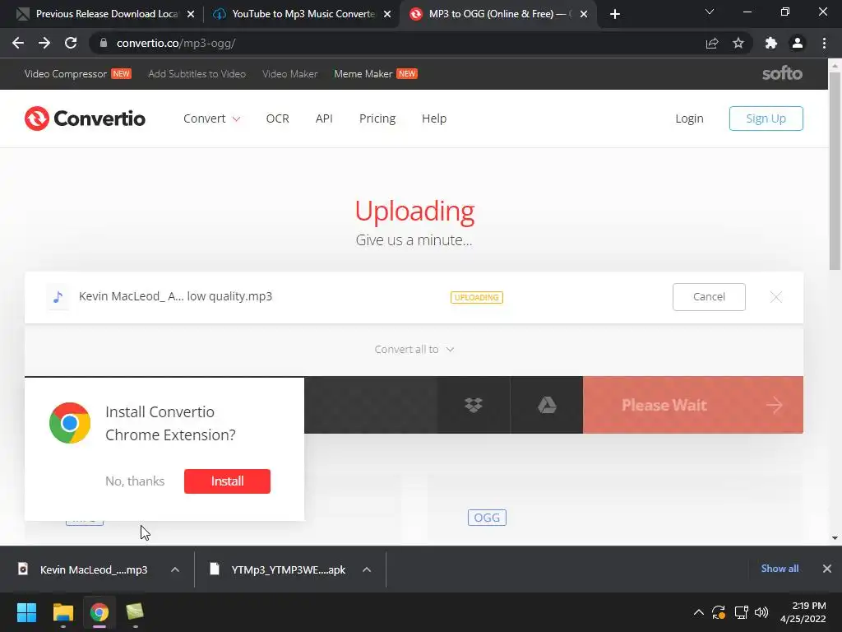This screenshot has width=842, height=632.
Task: Open the Help menu item
Action: click(434, 118)
